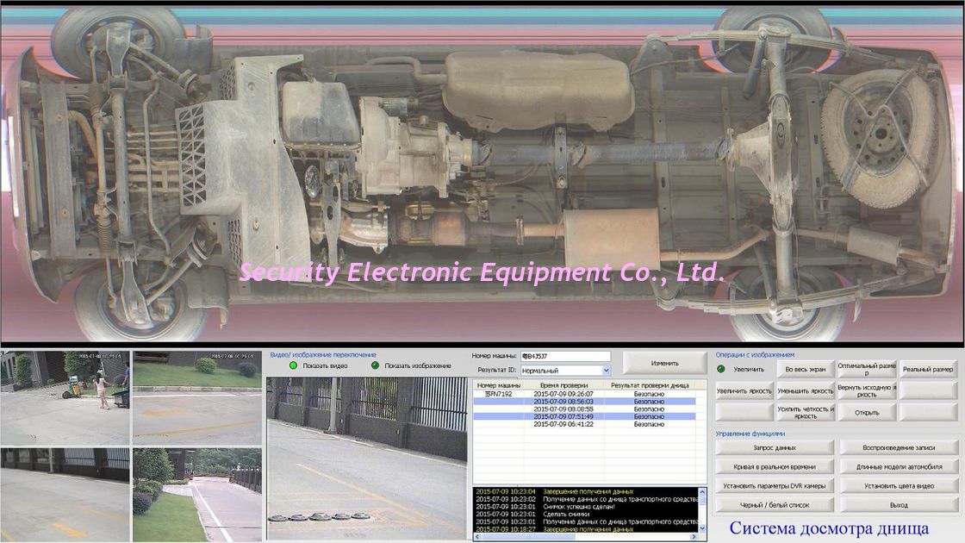Open "Установить параметры DVR камеры" settings
The image size is (965, 543).
point(775,486)
